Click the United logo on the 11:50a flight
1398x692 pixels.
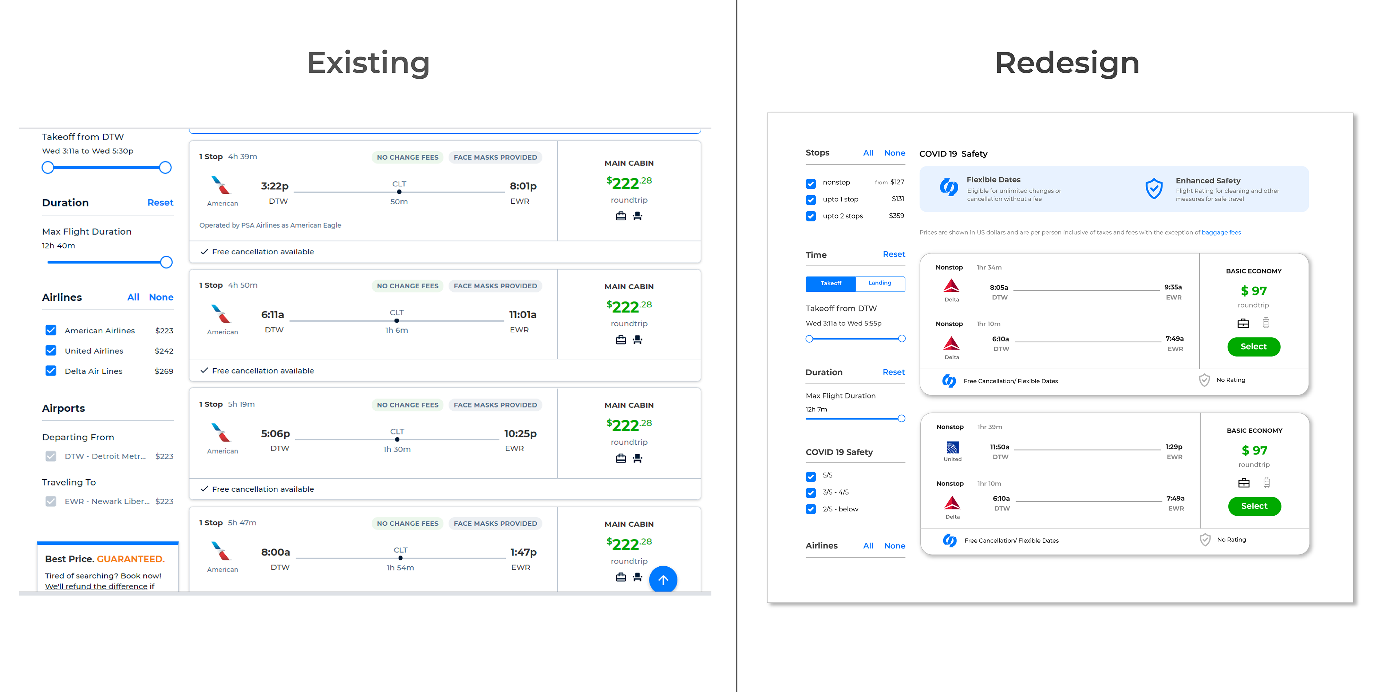click(952, 447)
